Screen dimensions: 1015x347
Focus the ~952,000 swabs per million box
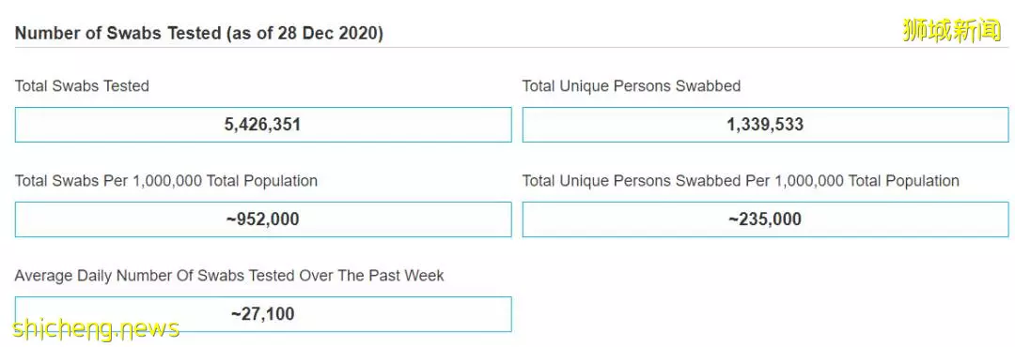coord(263,219)
